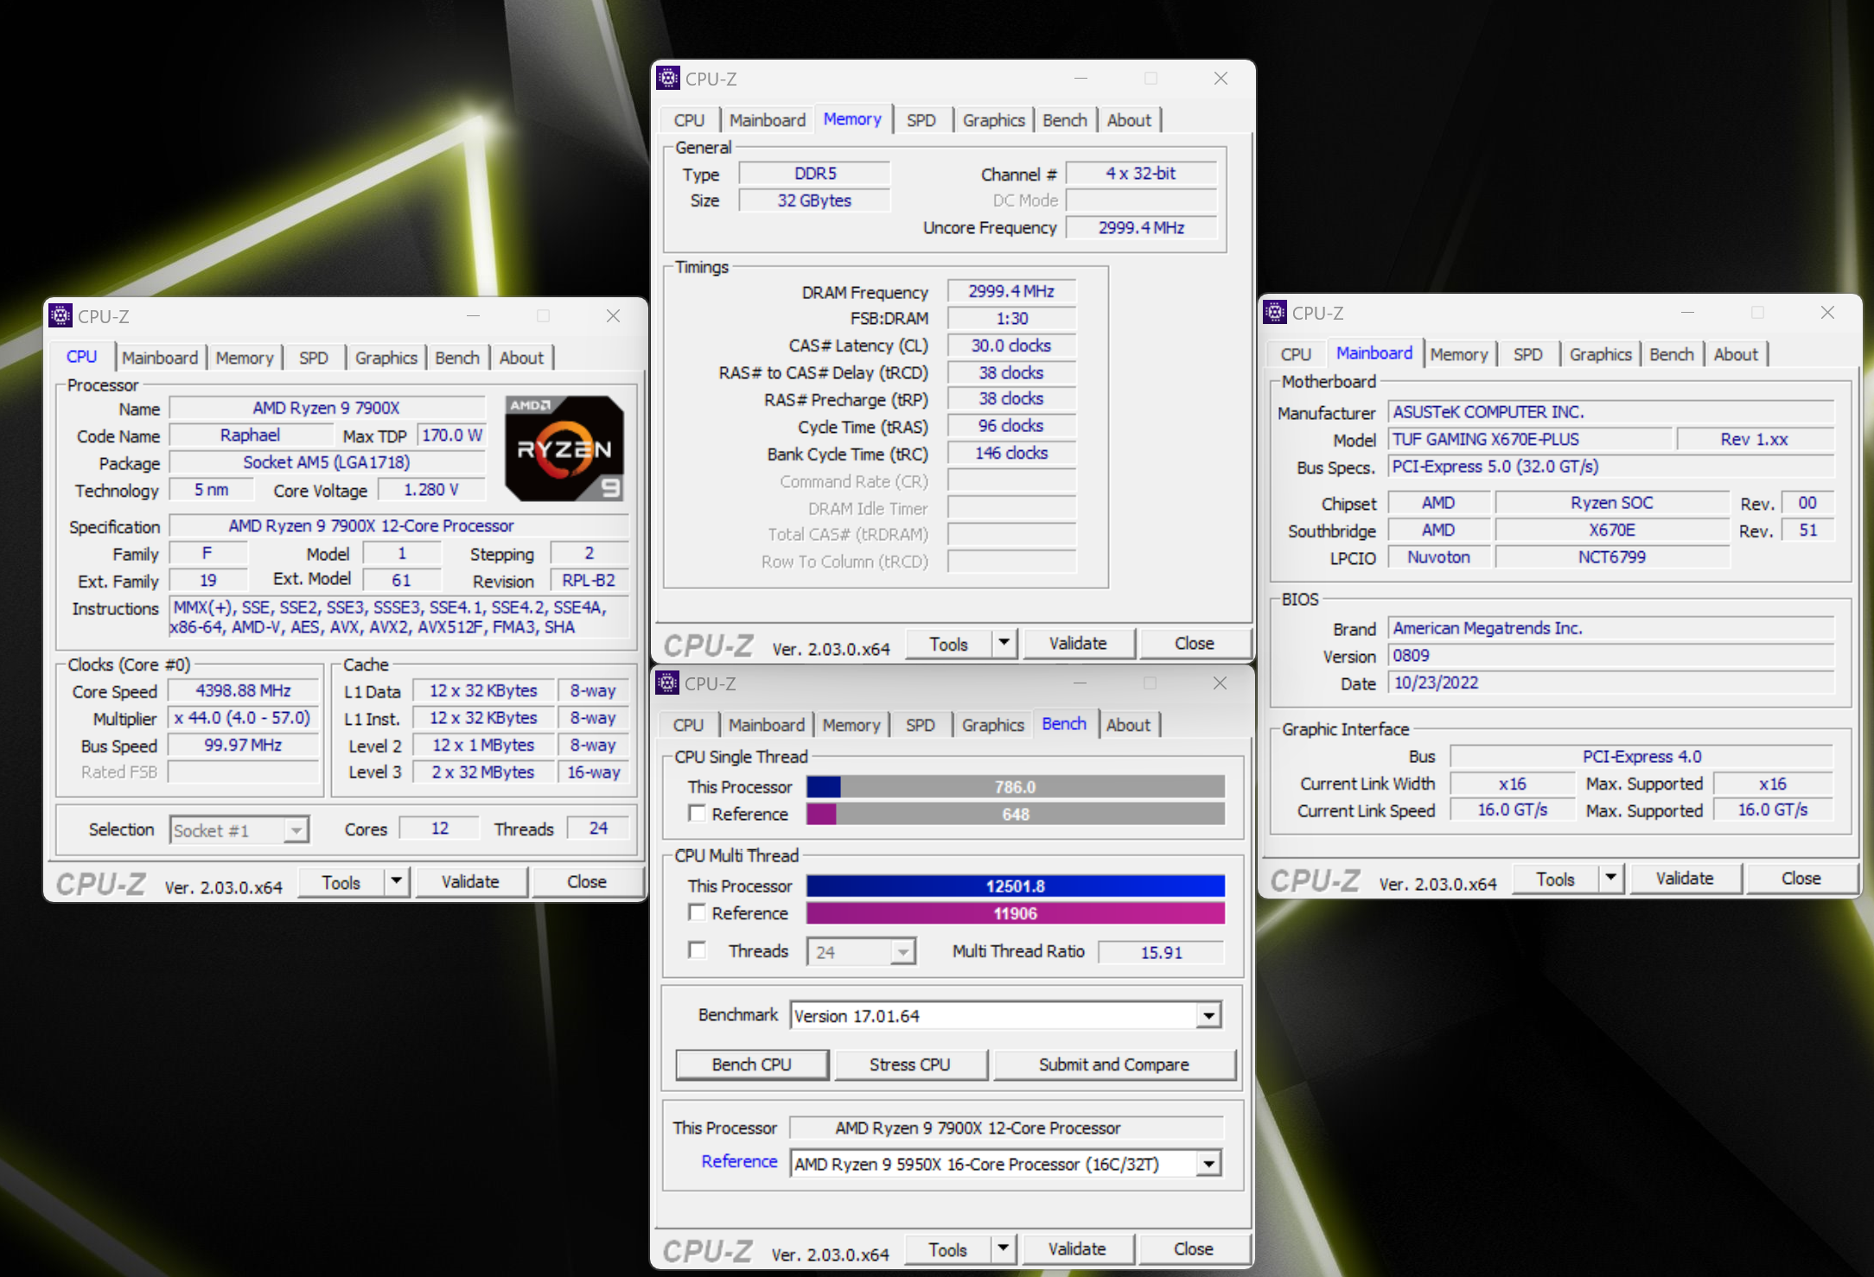
Task: Click the CPU-Z icon in the Memory window titlebar
Action: point(668,79)
